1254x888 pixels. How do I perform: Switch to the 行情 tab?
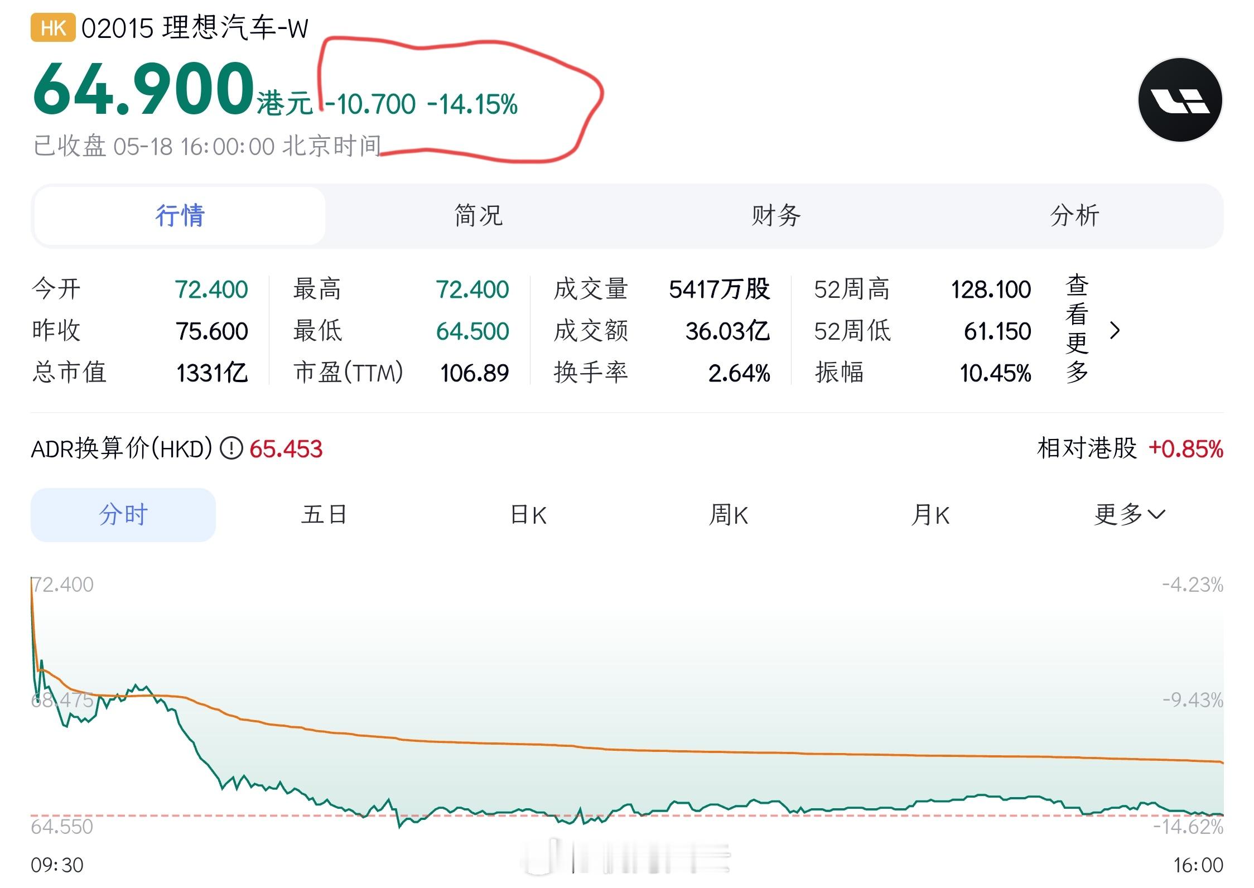(180, 216)
